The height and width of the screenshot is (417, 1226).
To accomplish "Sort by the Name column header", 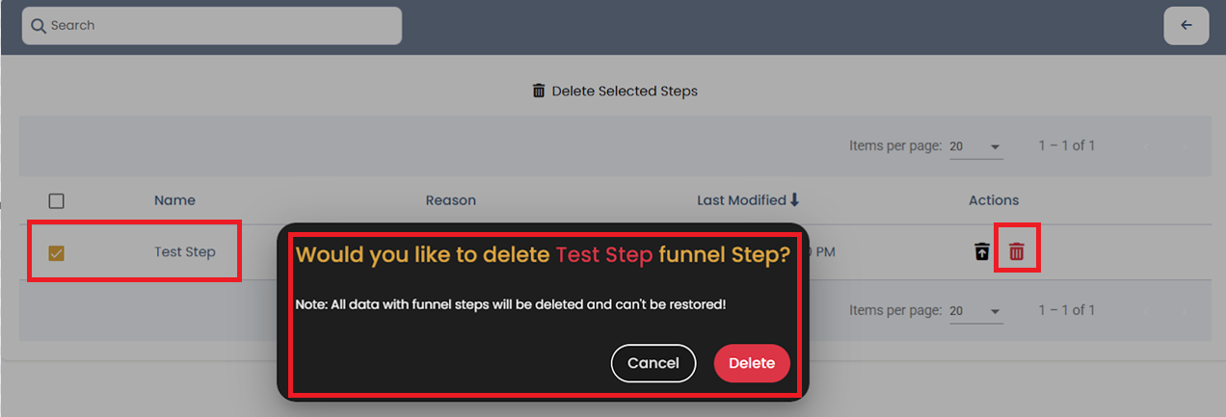I will [x=174, y=200].
